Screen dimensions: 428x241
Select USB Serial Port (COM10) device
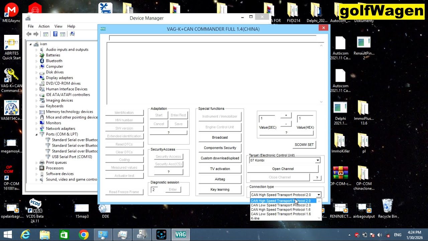[72, 157]
